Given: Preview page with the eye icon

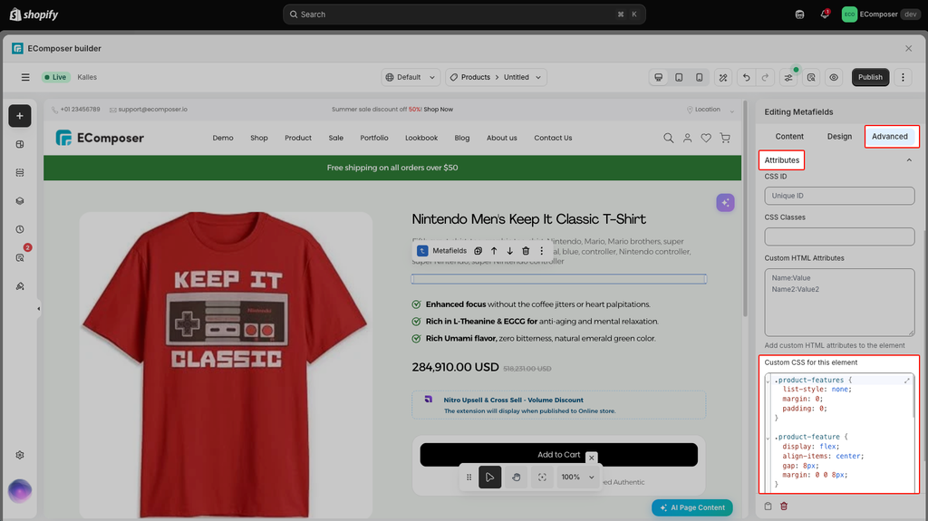Looking at the screenshot, I should (x=834, y=77).
